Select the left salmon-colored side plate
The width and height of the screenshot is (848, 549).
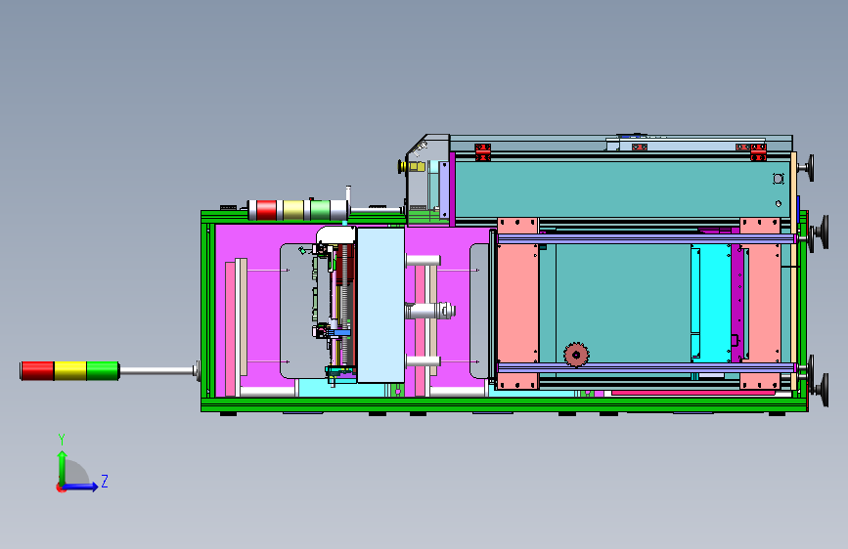coord(517,303)
